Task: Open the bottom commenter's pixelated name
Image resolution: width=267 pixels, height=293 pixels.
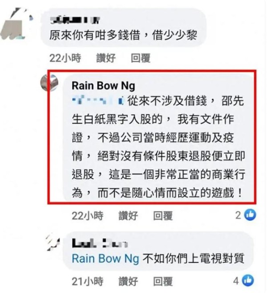Action: [x=100, y=243]
